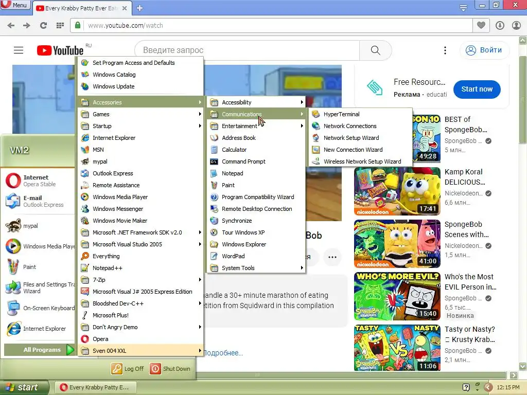Viewport: 527px width, 395px height.
Task: Start Tour Windows XP
Action: (256, 232)
